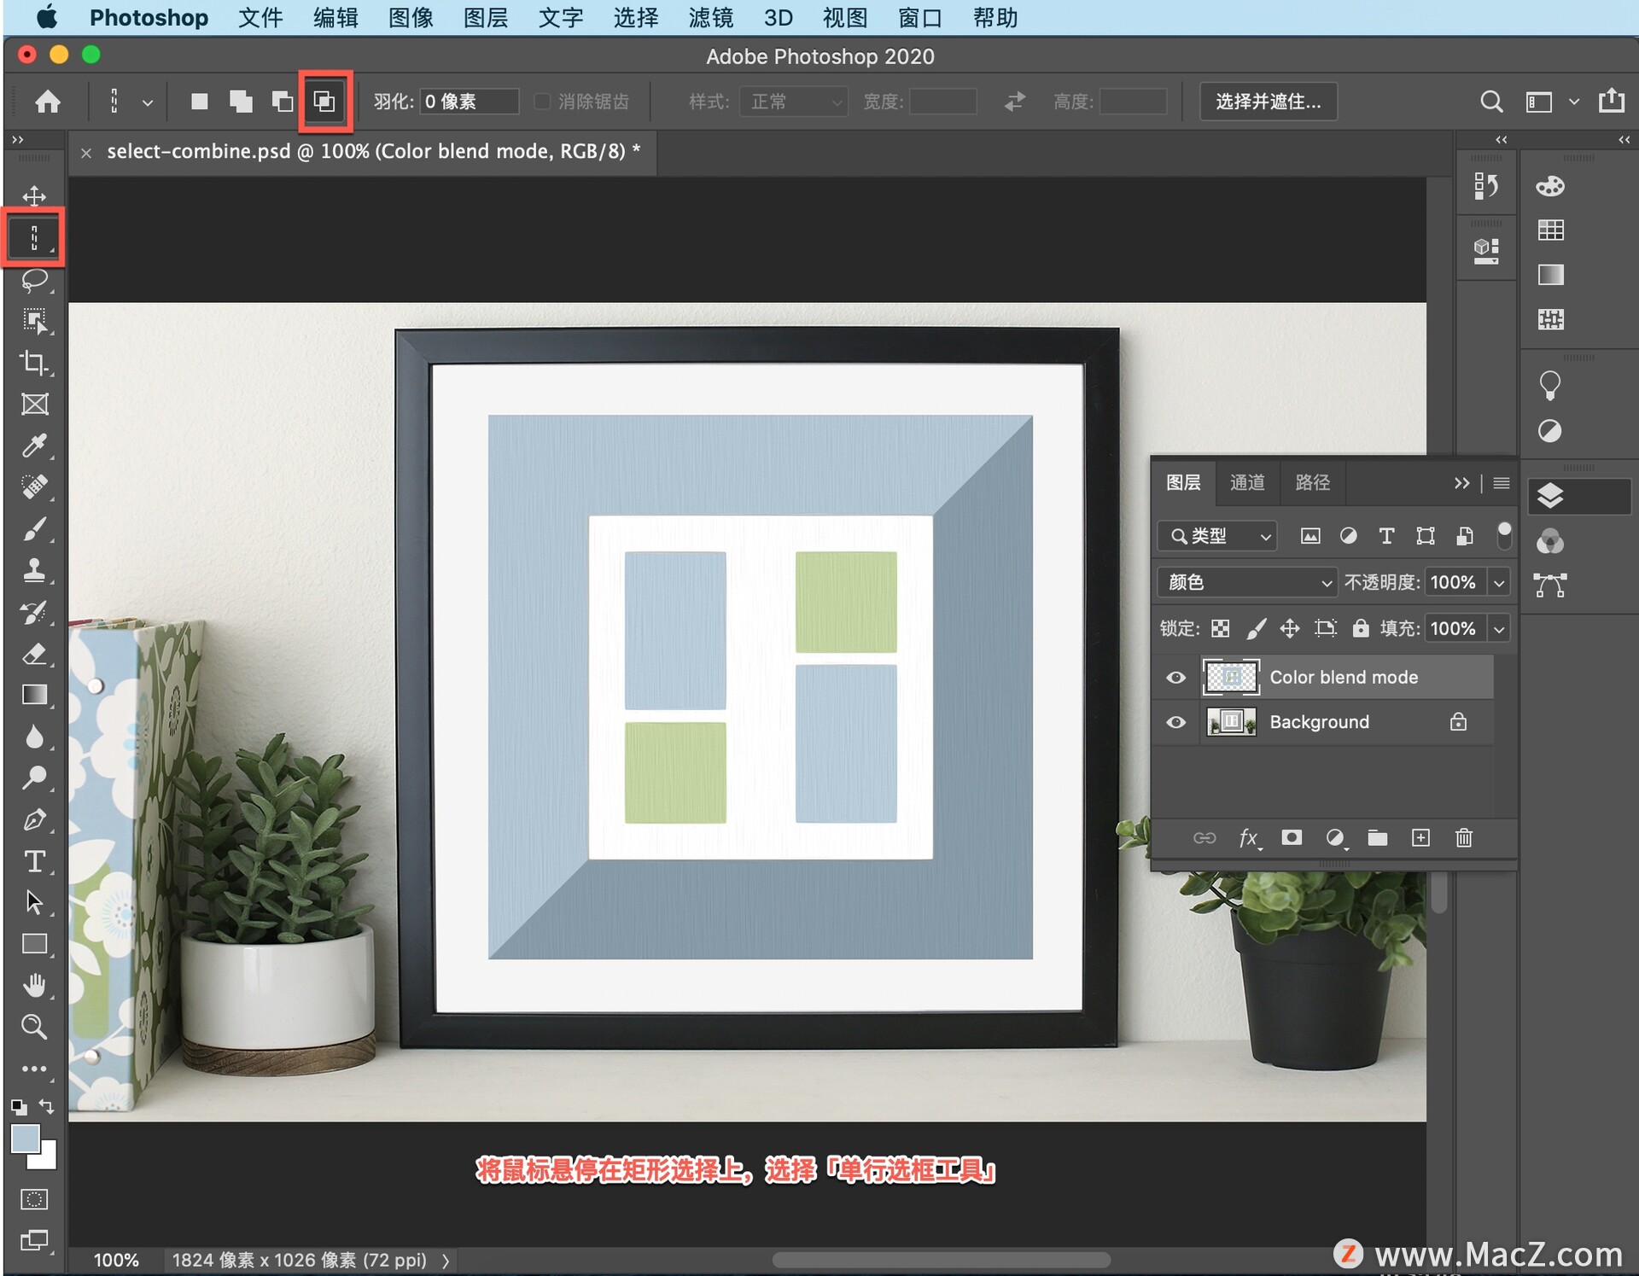Add a layer style fx
Screen dimensions: 1639x1276
coord(1249,838)
